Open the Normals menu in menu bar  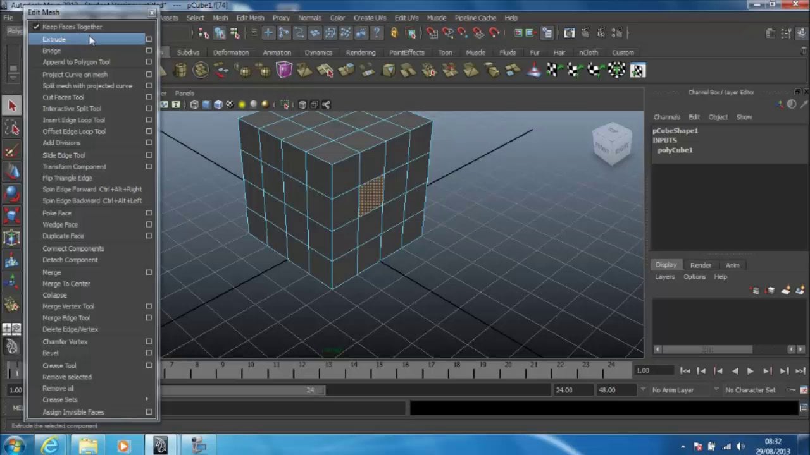click(309, 18)
